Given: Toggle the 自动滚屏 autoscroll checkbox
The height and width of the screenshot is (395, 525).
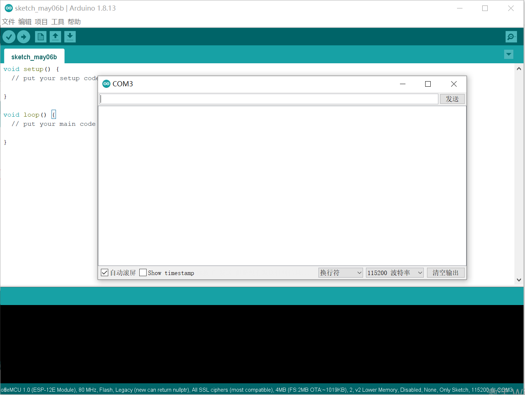Looking at the screenshot, I should (x=105, y=272).
